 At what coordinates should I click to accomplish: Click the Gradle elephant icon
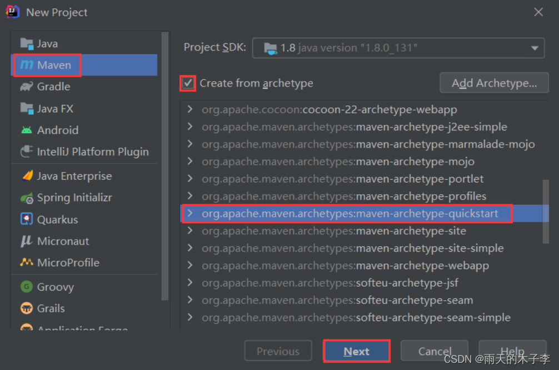click(27, 87)
